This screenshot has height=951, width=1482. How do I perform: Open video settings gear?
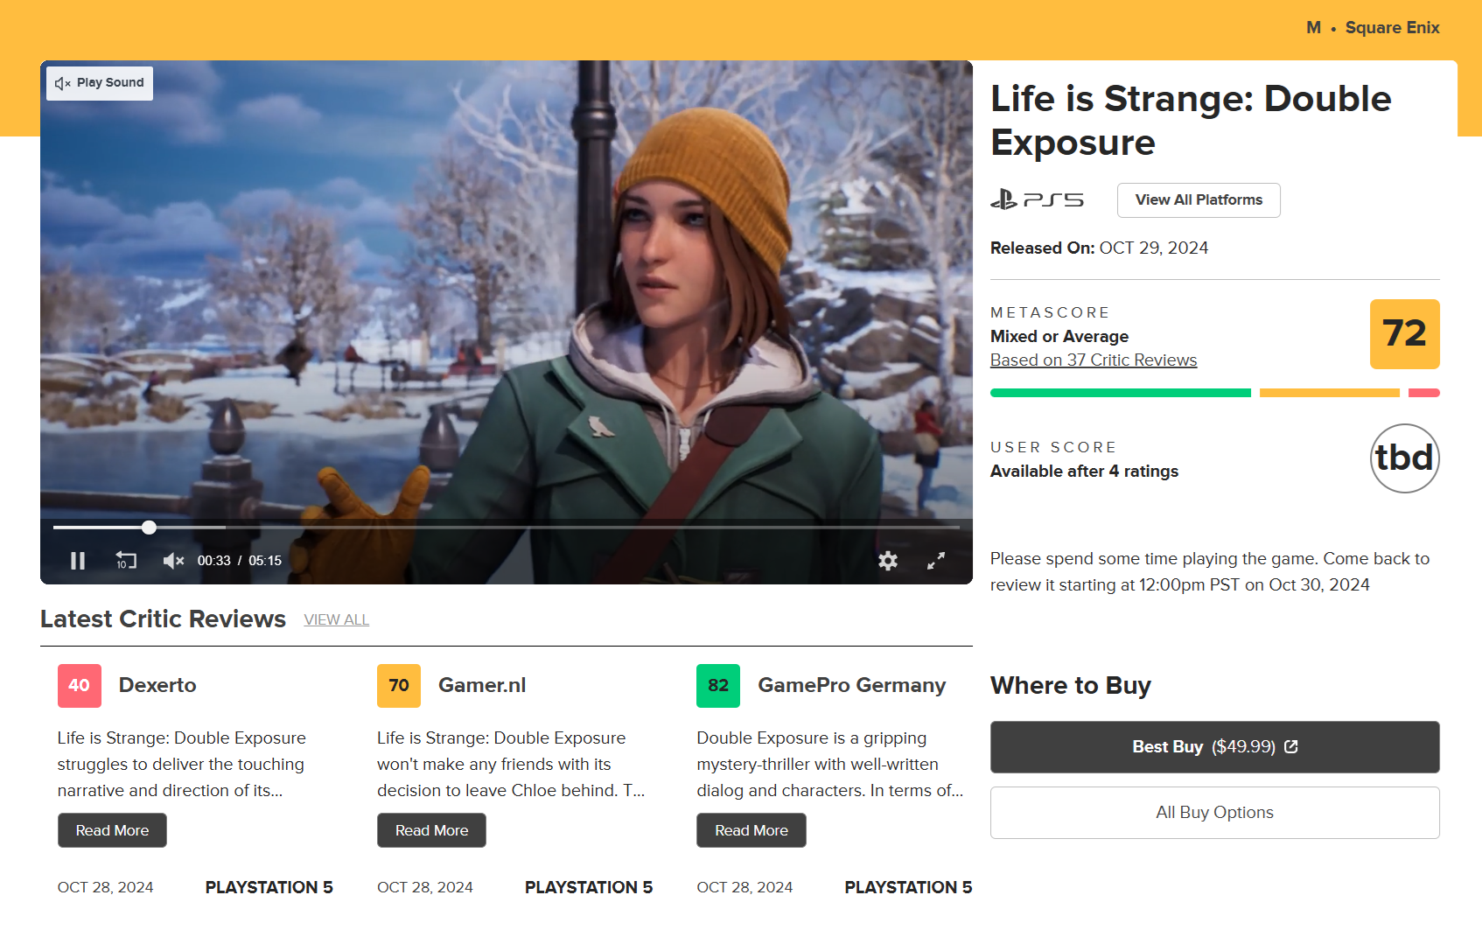(x=888, y=561)
